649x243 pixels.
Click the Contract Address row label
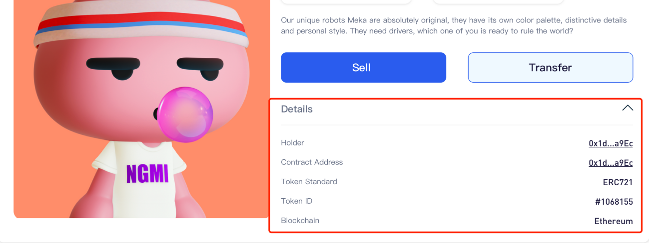coord(312,162)
